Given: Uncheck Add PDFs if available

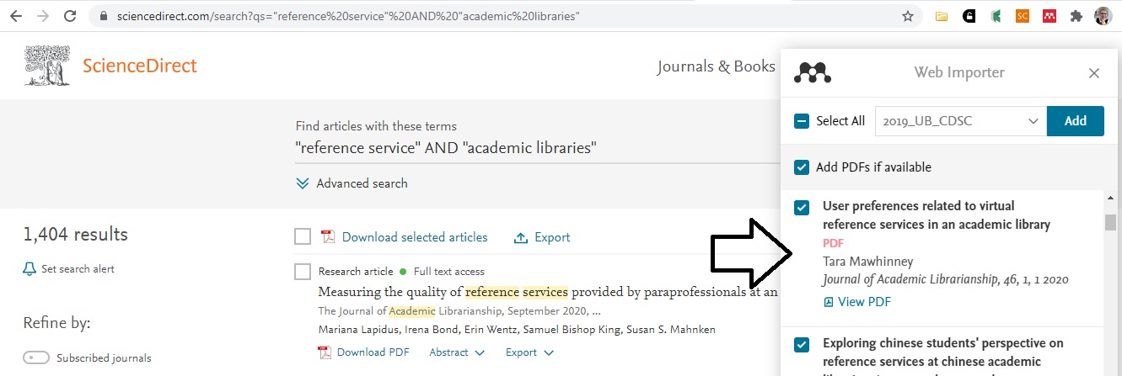Looking at the screenshot, I should pyautogui.click(x=802, y=167).
